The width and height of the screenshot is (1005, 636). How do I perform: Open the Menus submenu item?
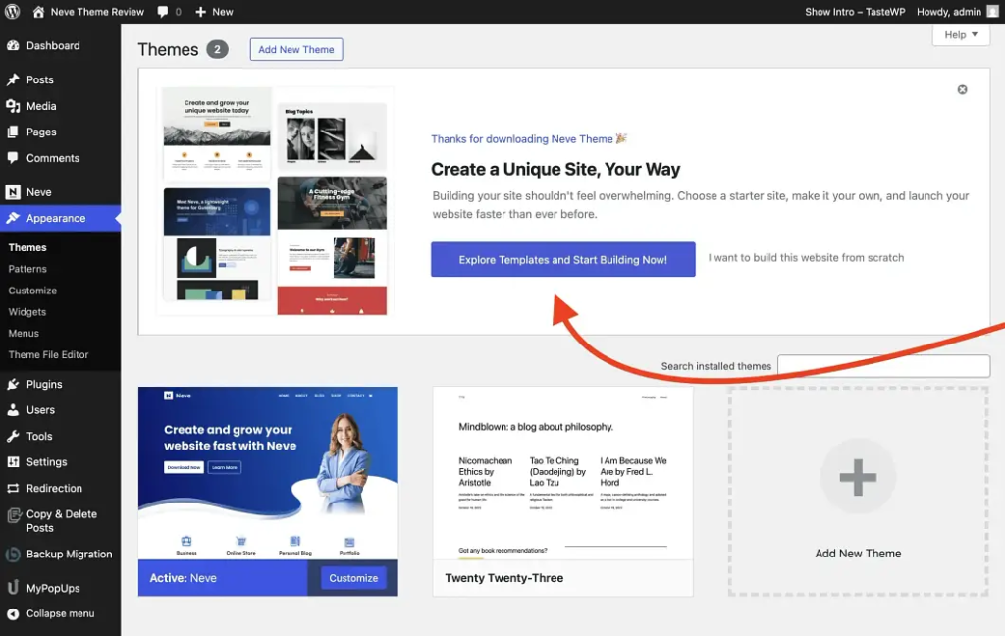pyautogui.click(x=24, y=333)
